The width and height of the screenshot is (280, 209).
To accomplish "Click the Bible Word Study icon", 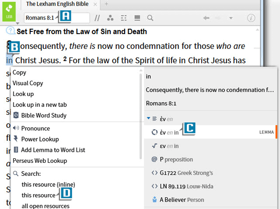I will (x=16, y=116).
